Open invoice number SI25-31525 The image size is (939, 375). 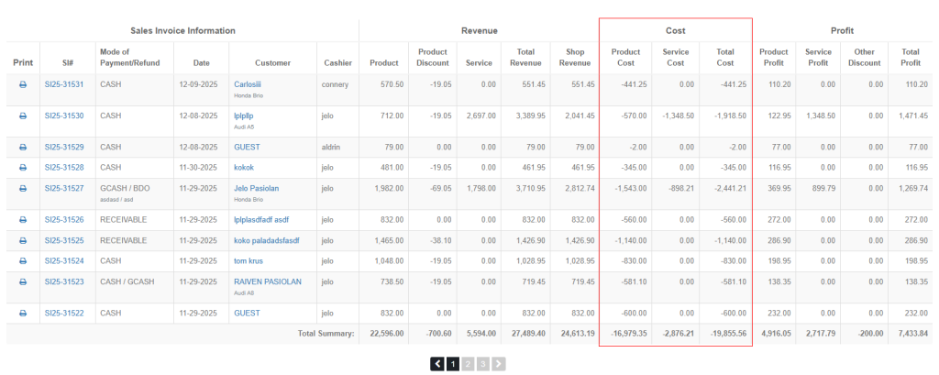(x=64, y=241)
